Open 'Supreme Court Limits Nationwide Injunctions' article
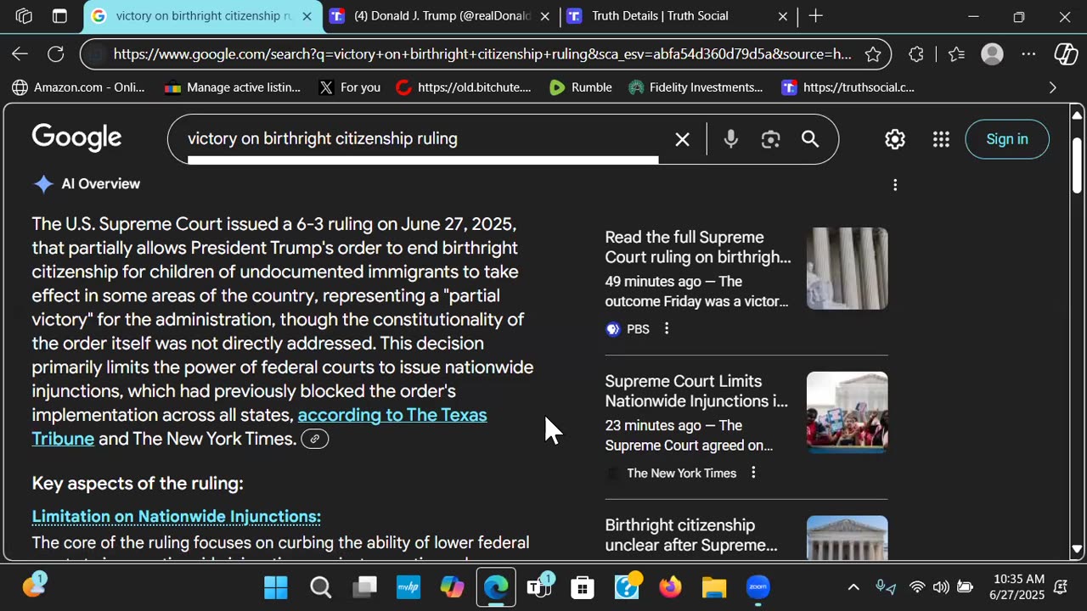Viewport: 1087px width, 611px height. (x=696, y=391)
